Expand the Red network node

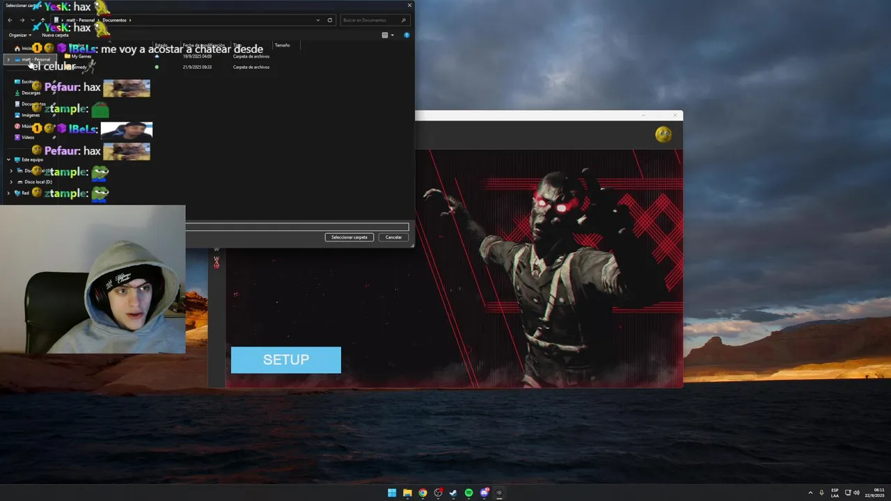coord(8,193)
